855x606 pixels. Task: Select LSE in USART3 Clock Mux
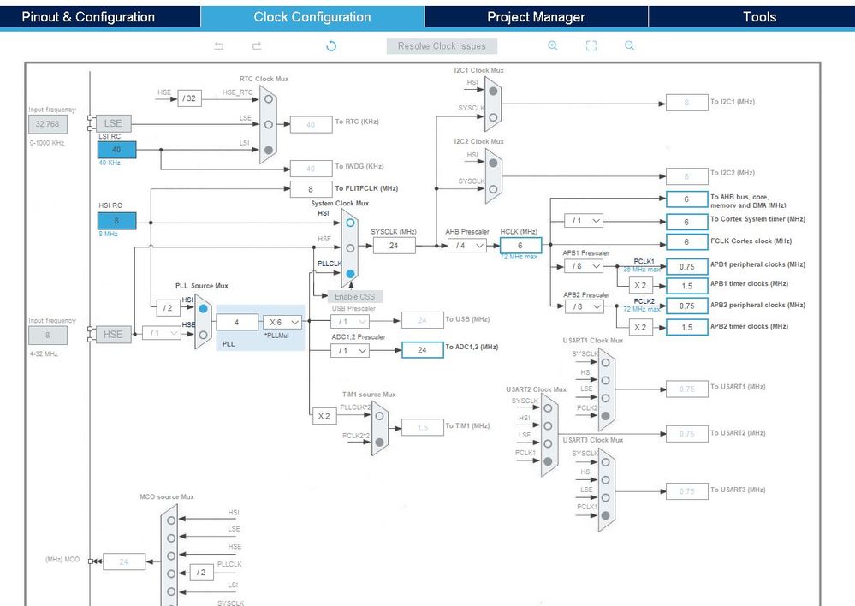pyautogui.click(x=606, y=498)
